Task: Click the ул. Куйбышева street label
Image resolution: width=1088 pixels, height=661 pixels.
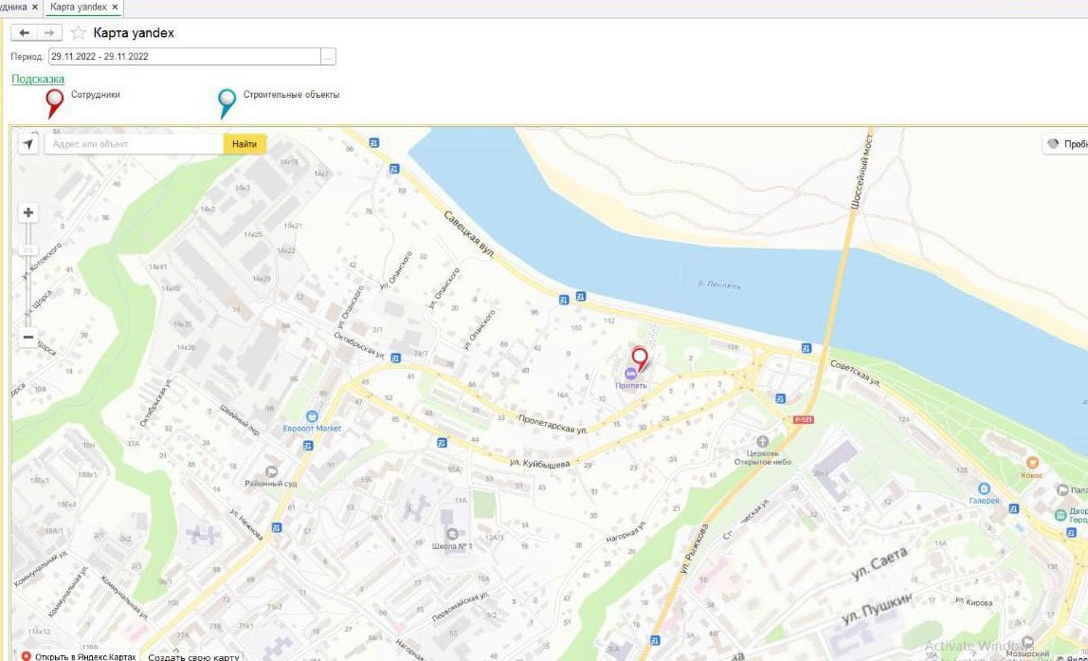Action: pos(539,463)
